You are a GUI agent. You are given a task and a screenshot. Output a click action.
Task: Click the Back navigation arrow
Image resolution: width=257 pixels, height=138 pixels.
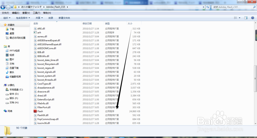pos(3,7)
